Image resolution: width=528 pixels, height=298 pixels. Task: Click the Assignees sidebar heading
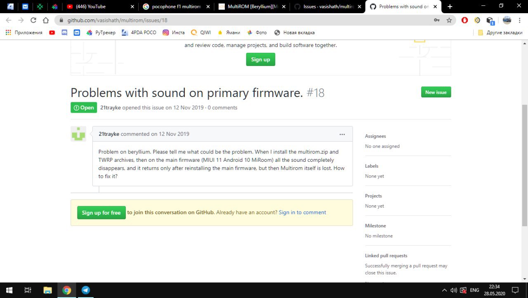click(x=375, y=136)
